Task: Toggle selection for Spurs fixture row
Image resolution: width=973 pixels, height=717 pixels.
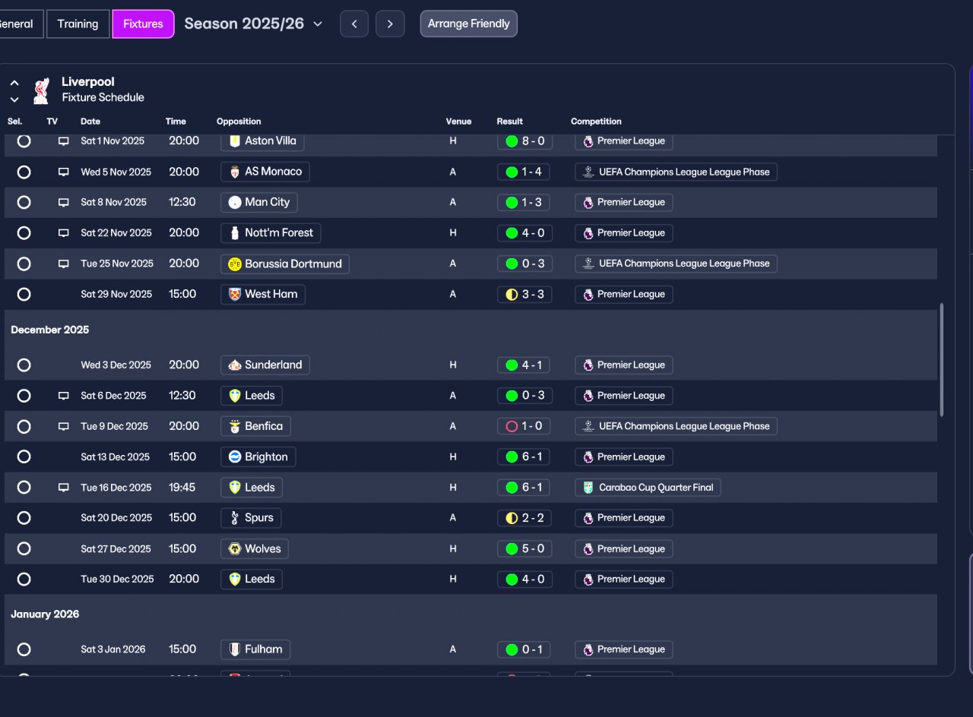Action: [x=24, y=518]
